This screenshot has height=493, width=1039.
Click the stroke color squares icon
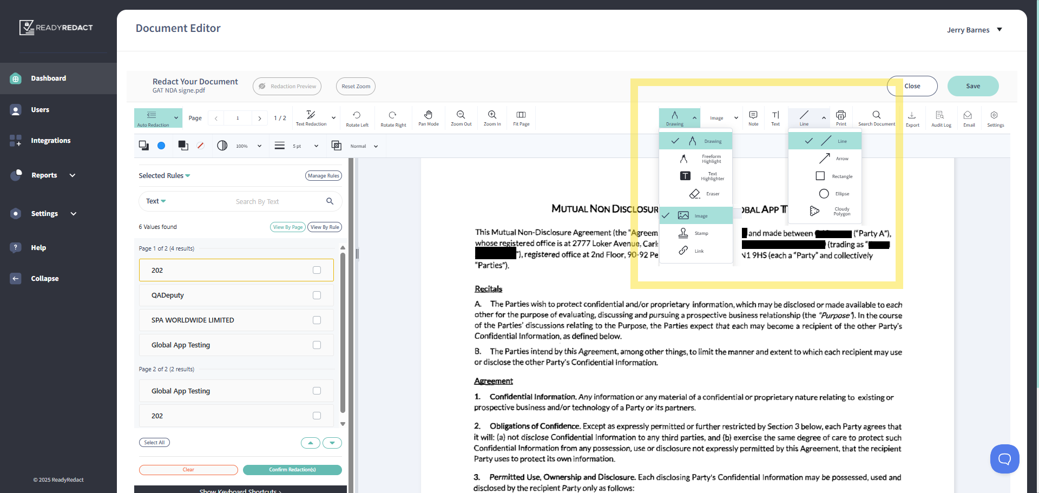[183, 146]
